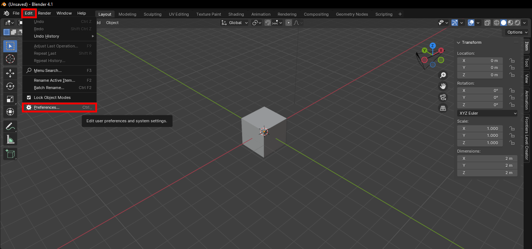Switch to wireframe viewport shading
Screen dimensions: 532x249
[x=497, y=23]
